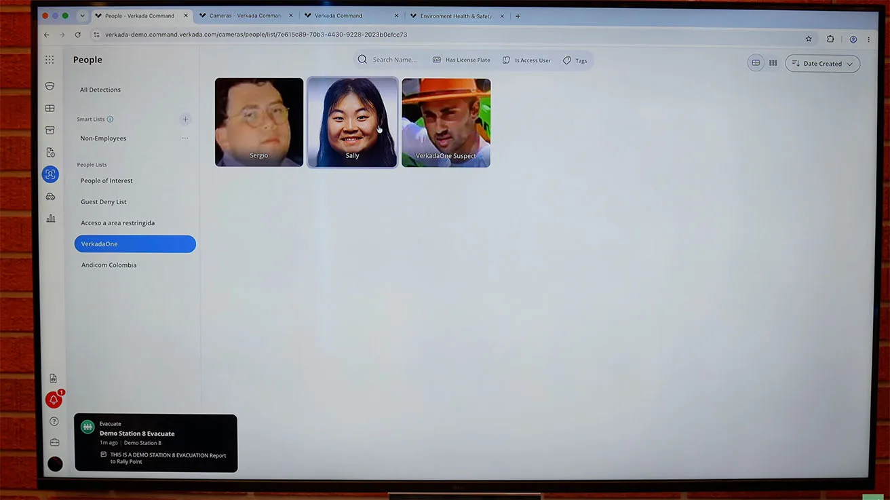
Task: Open the user profile avatar
Action: pyautogui.click(x=55, y=464)
